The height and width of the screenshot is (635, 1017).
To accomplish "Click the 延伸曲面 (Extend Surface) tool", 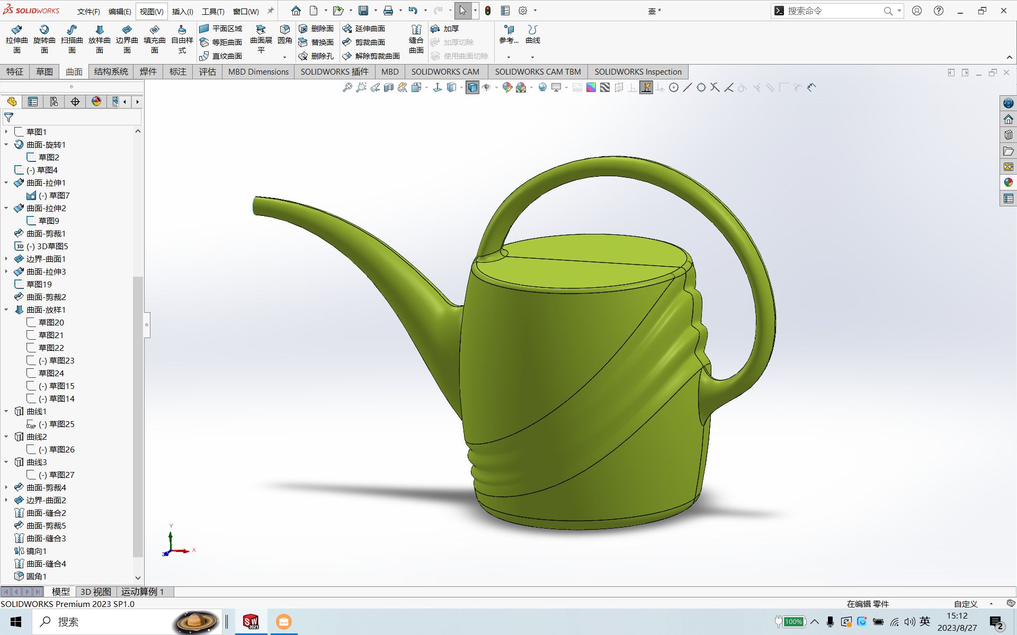I will tap(364, 29).
